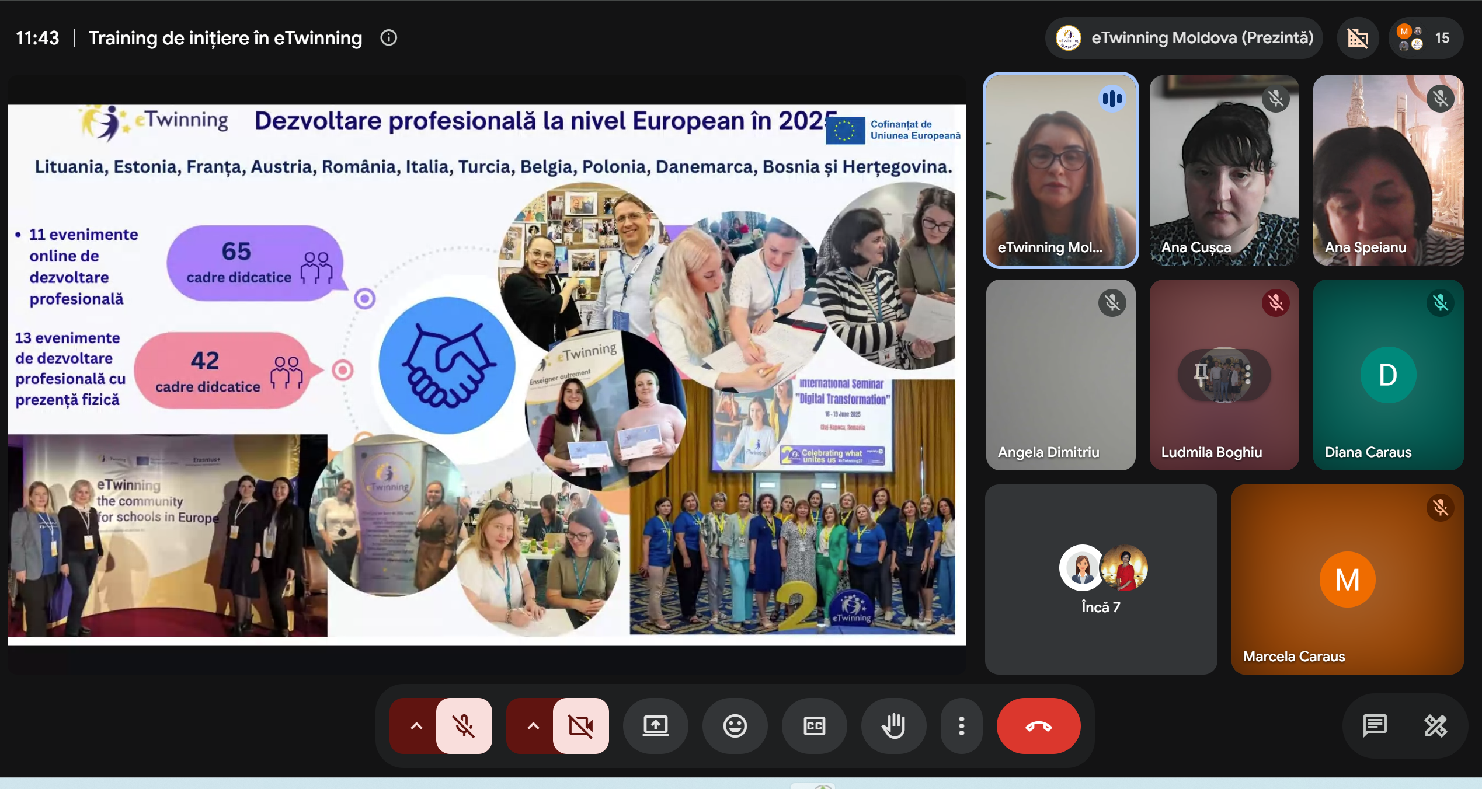The height and width of the screenshot is (789, 1482).
Task: Leave the call with red hang-up button
Action: [1039, 726]
